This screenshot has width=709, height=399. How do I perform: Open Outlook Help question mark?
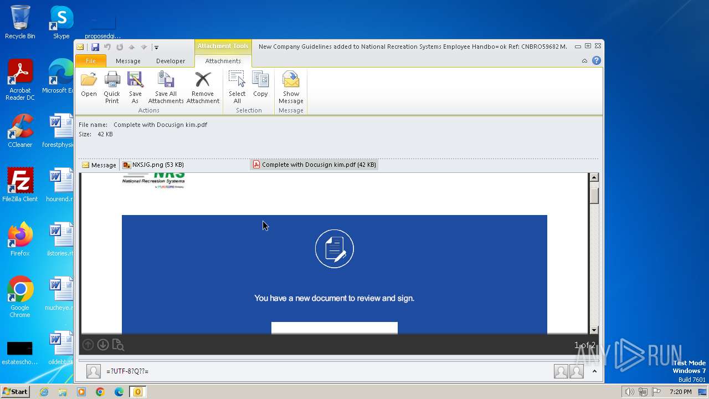tap(597, 60)
